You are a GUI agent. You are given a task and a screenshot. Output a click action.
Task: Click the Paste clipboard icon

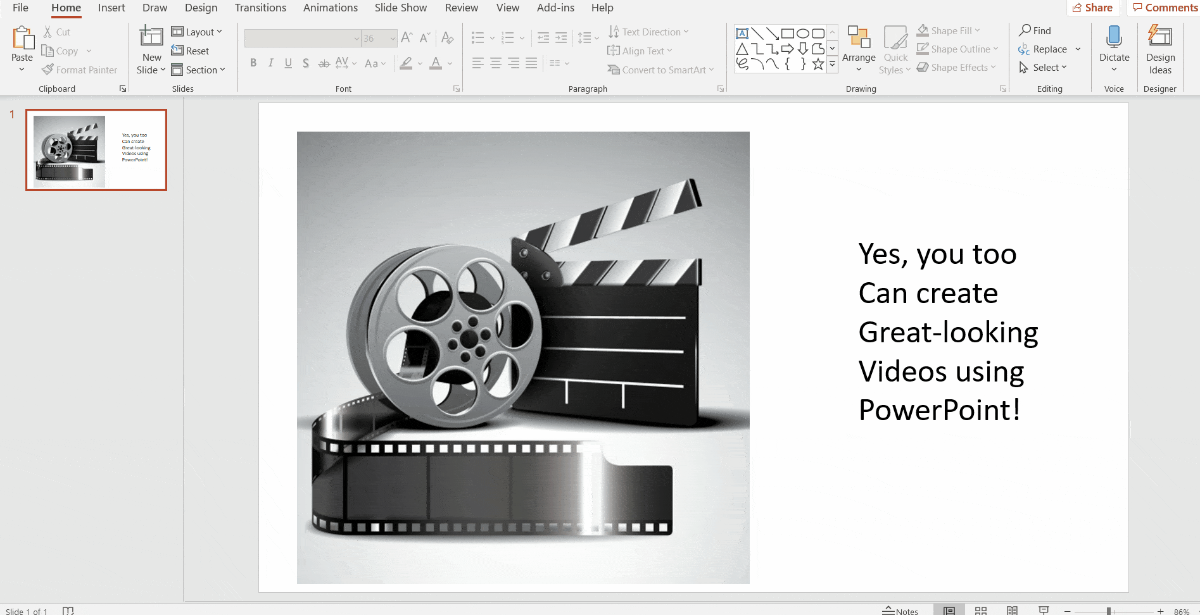click(23, 38)
